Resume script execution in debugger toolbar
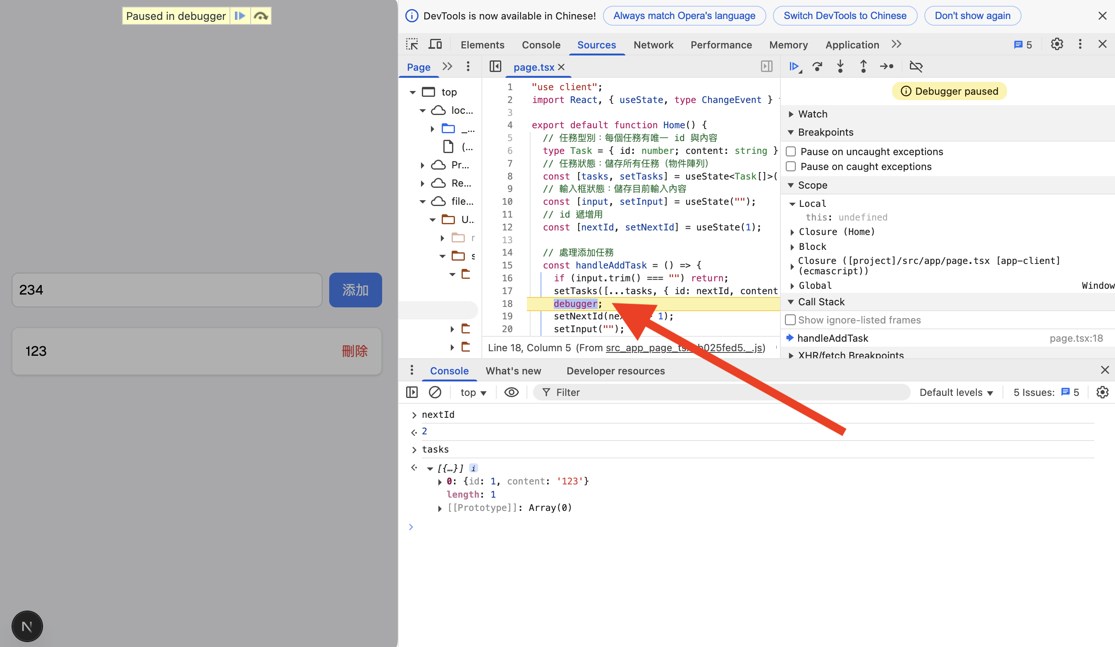The image size is (1115, 647). [x=795, y=66]
